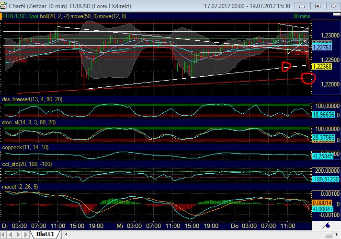Click the blue 1,22763 price tag

coord(322,48)
